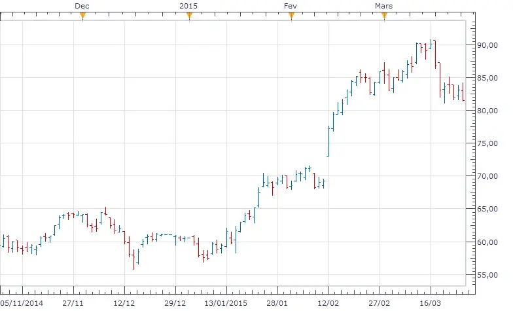
Task: Select the Fev month label
Action: [x=291, y=5]
